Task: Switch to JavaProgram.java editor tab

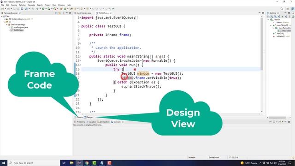Action: (83, 13)
